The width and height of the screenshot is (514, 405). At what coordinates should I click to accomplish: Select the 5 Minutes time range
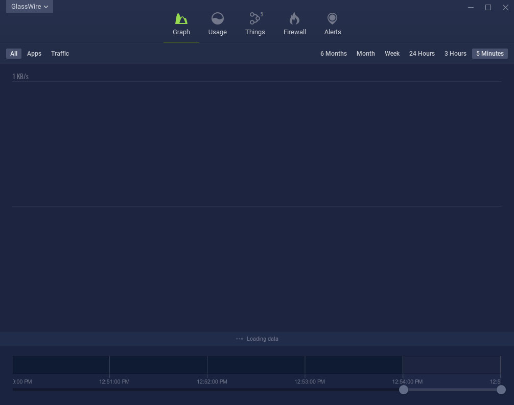click(x=489, y=54)
